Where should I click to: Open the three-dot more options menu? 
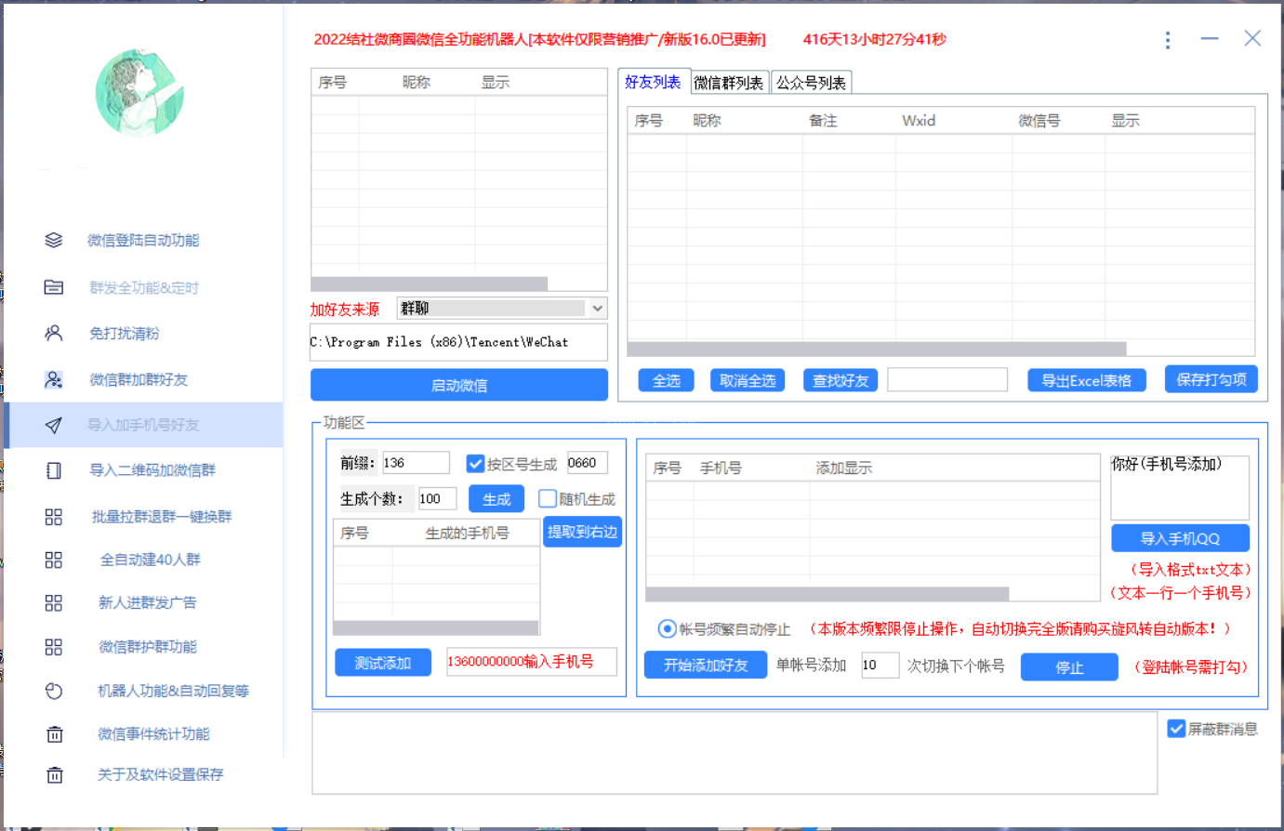pyautogui.click(x=1168, y=40)
